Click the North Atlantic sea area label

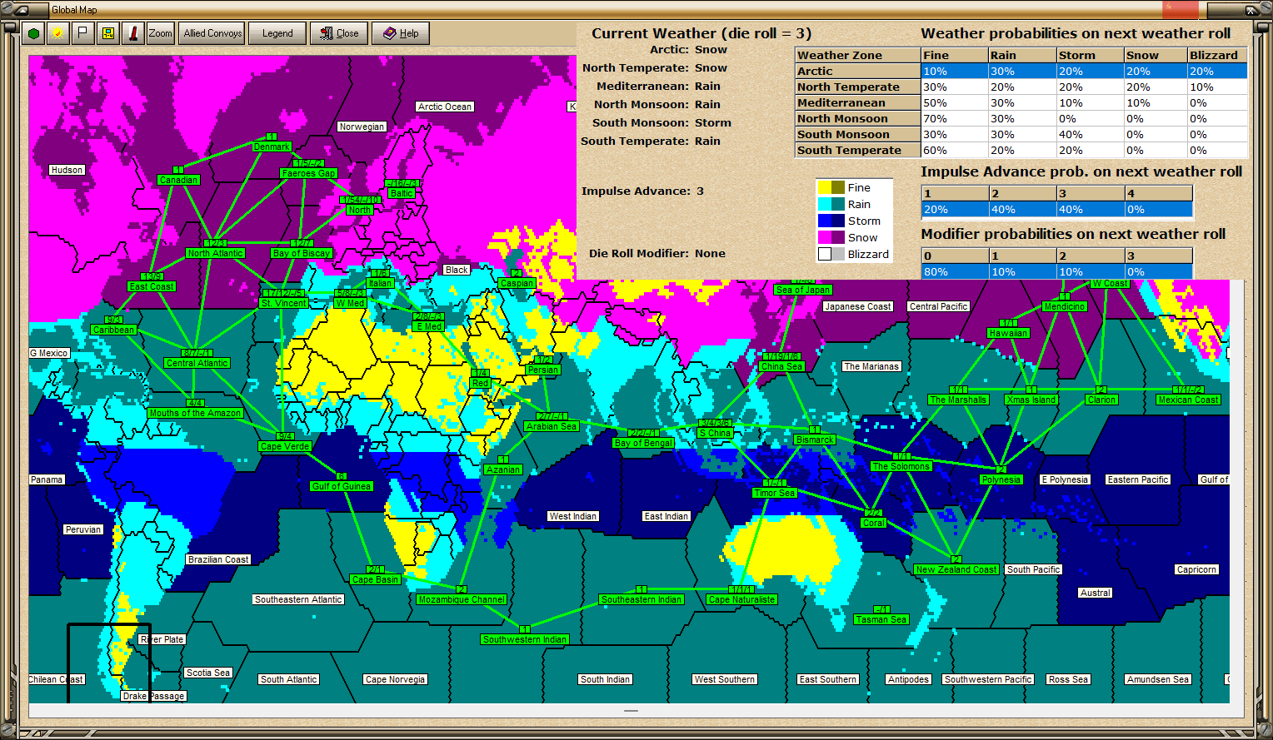[x=215, y=253]
